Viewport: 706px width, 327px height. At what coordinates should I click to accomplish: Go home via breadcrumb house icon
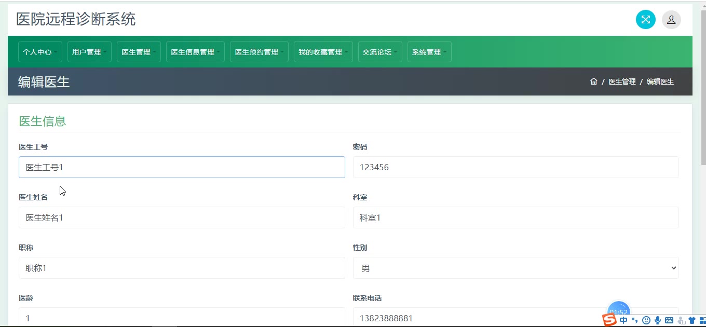click(x=593, y=81)
